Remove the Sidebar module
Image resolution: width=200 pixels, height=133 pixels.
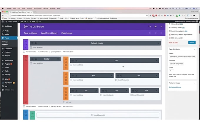(58, 59)
